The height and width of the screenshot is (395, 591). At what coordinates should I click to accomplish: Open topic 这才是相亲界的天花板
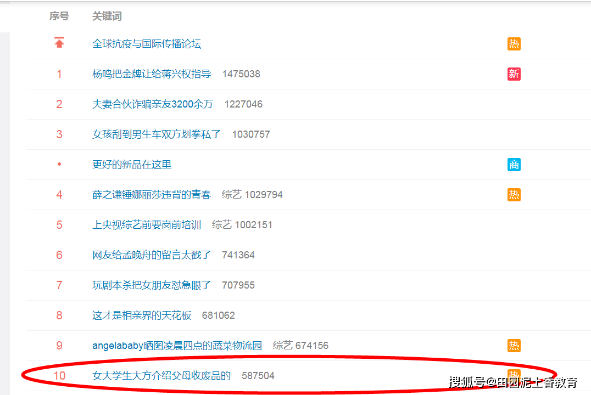(x=142, y=315)
